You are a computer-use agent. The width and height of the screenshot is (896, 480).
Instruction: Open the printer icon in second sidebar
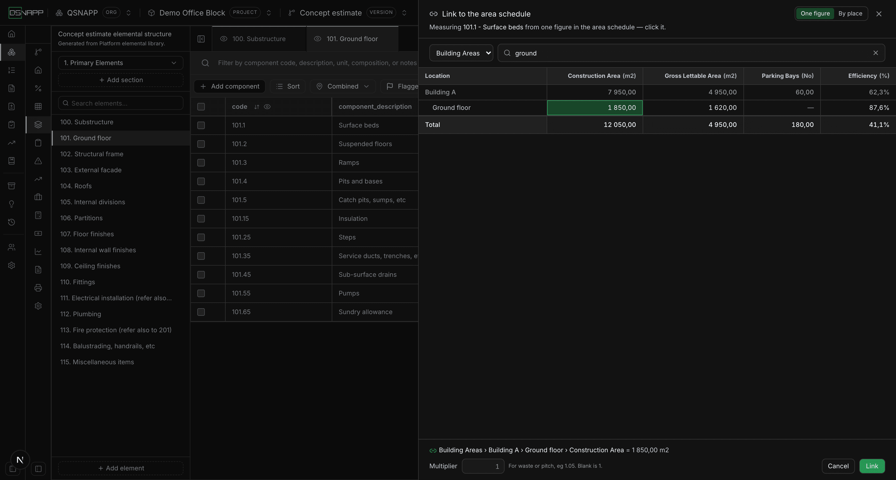coord(38,288)
